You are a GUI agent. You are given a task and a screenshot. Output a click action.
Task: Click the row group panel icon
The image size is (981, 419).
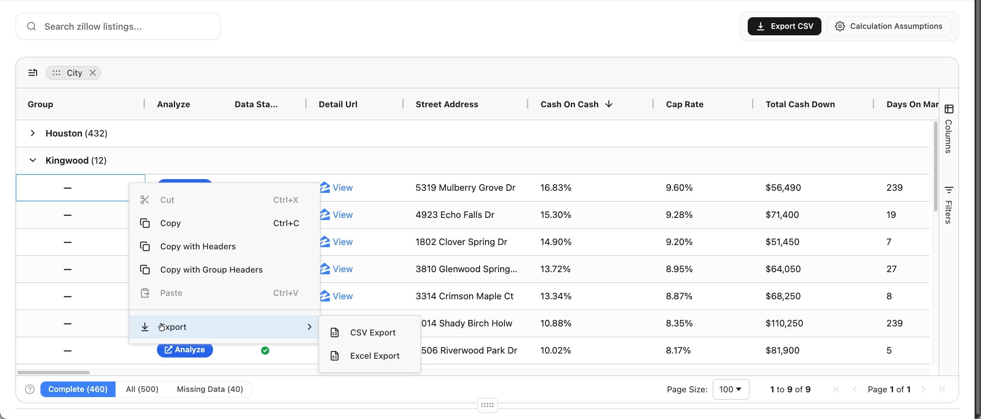(33, 73)
